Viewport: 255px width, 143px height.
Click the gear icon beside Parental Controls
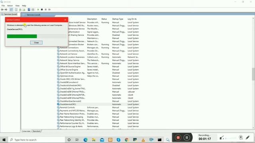point(58,107)
